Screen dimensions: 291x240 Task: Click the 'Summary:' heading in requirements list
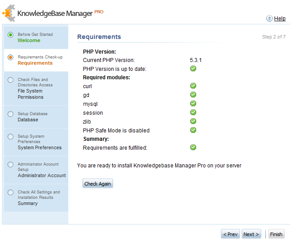(x=96, y=139)
